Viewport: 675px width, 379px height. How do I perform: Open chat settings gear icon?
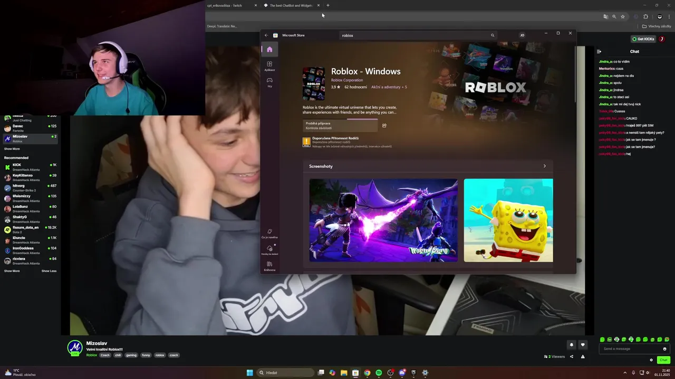tap(651, 360)
